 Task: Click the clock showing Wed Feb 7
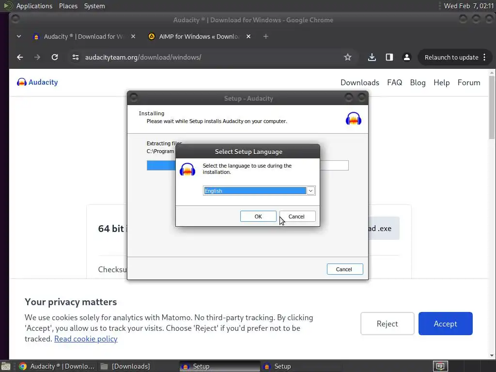tap(468, 6)
